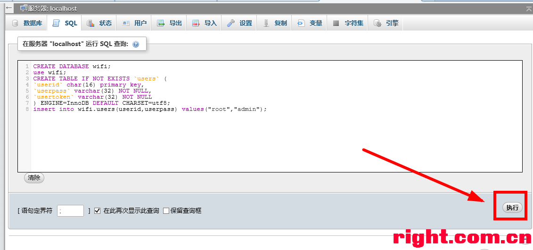
Task: Open the 服务器: localhost breadcrumb link
Action: 52,8
